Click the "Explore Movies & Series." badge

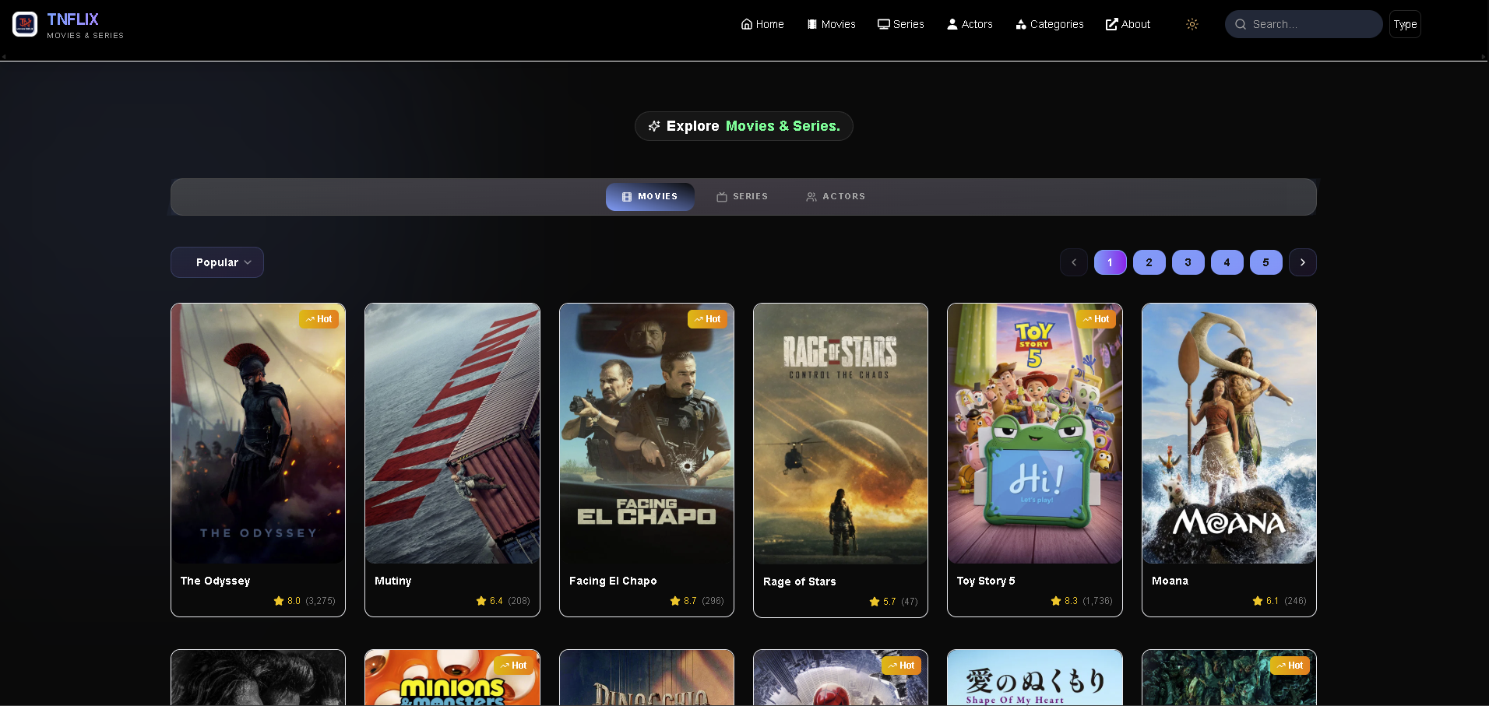click(744, 126)
